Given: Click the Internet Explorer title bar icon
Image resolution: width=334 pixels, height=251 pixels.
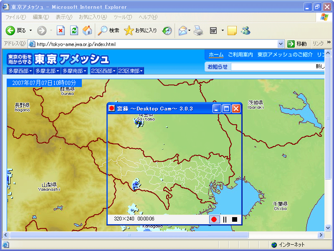Looking at the screenshot, I should 6,7.
